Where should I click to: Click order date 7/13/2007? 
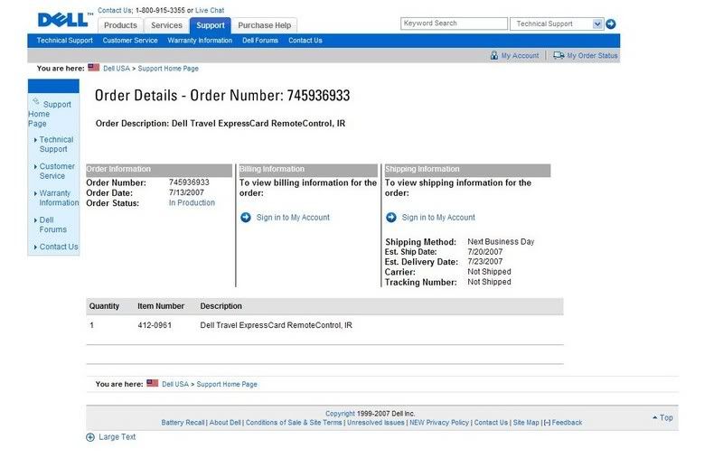click(x=186, y=192)
